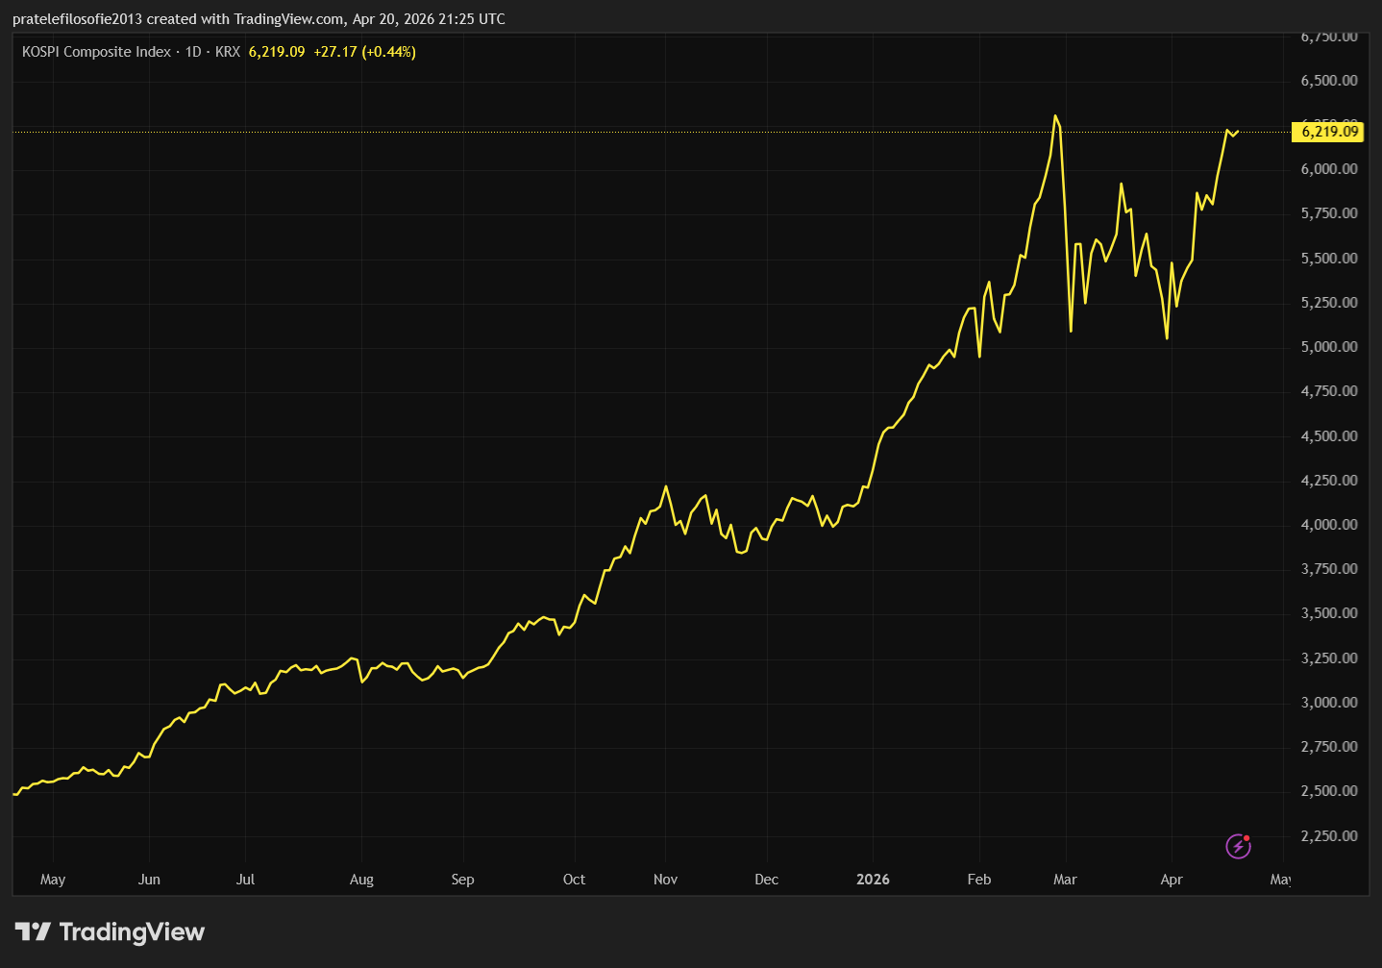Click the Nov label on time axis
Screen dimensions: 1382x968
tap(665, 880)
